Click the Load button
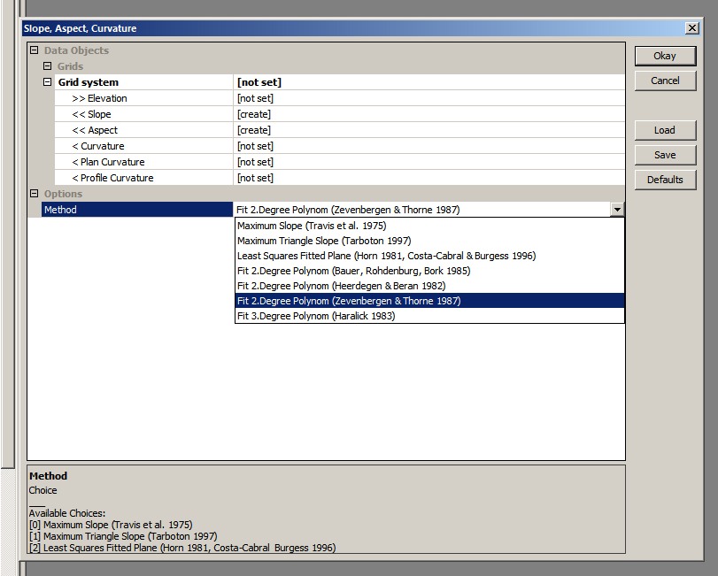 pos(665,130)
